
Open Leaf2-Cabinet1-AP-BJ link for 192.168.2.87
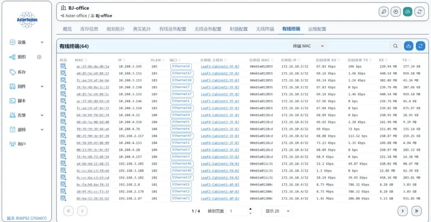(220, 198)
